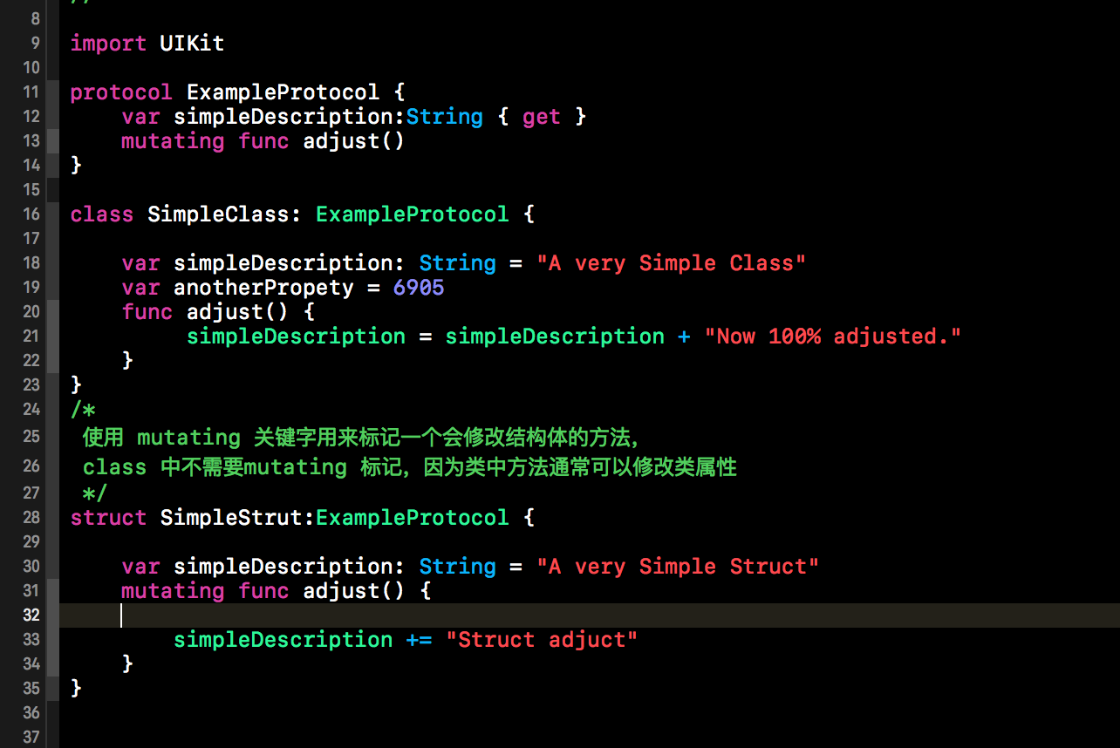The image size is (1120, 748).
Task: Click the "A very Simple Class" string
Action: pos(671,262)
